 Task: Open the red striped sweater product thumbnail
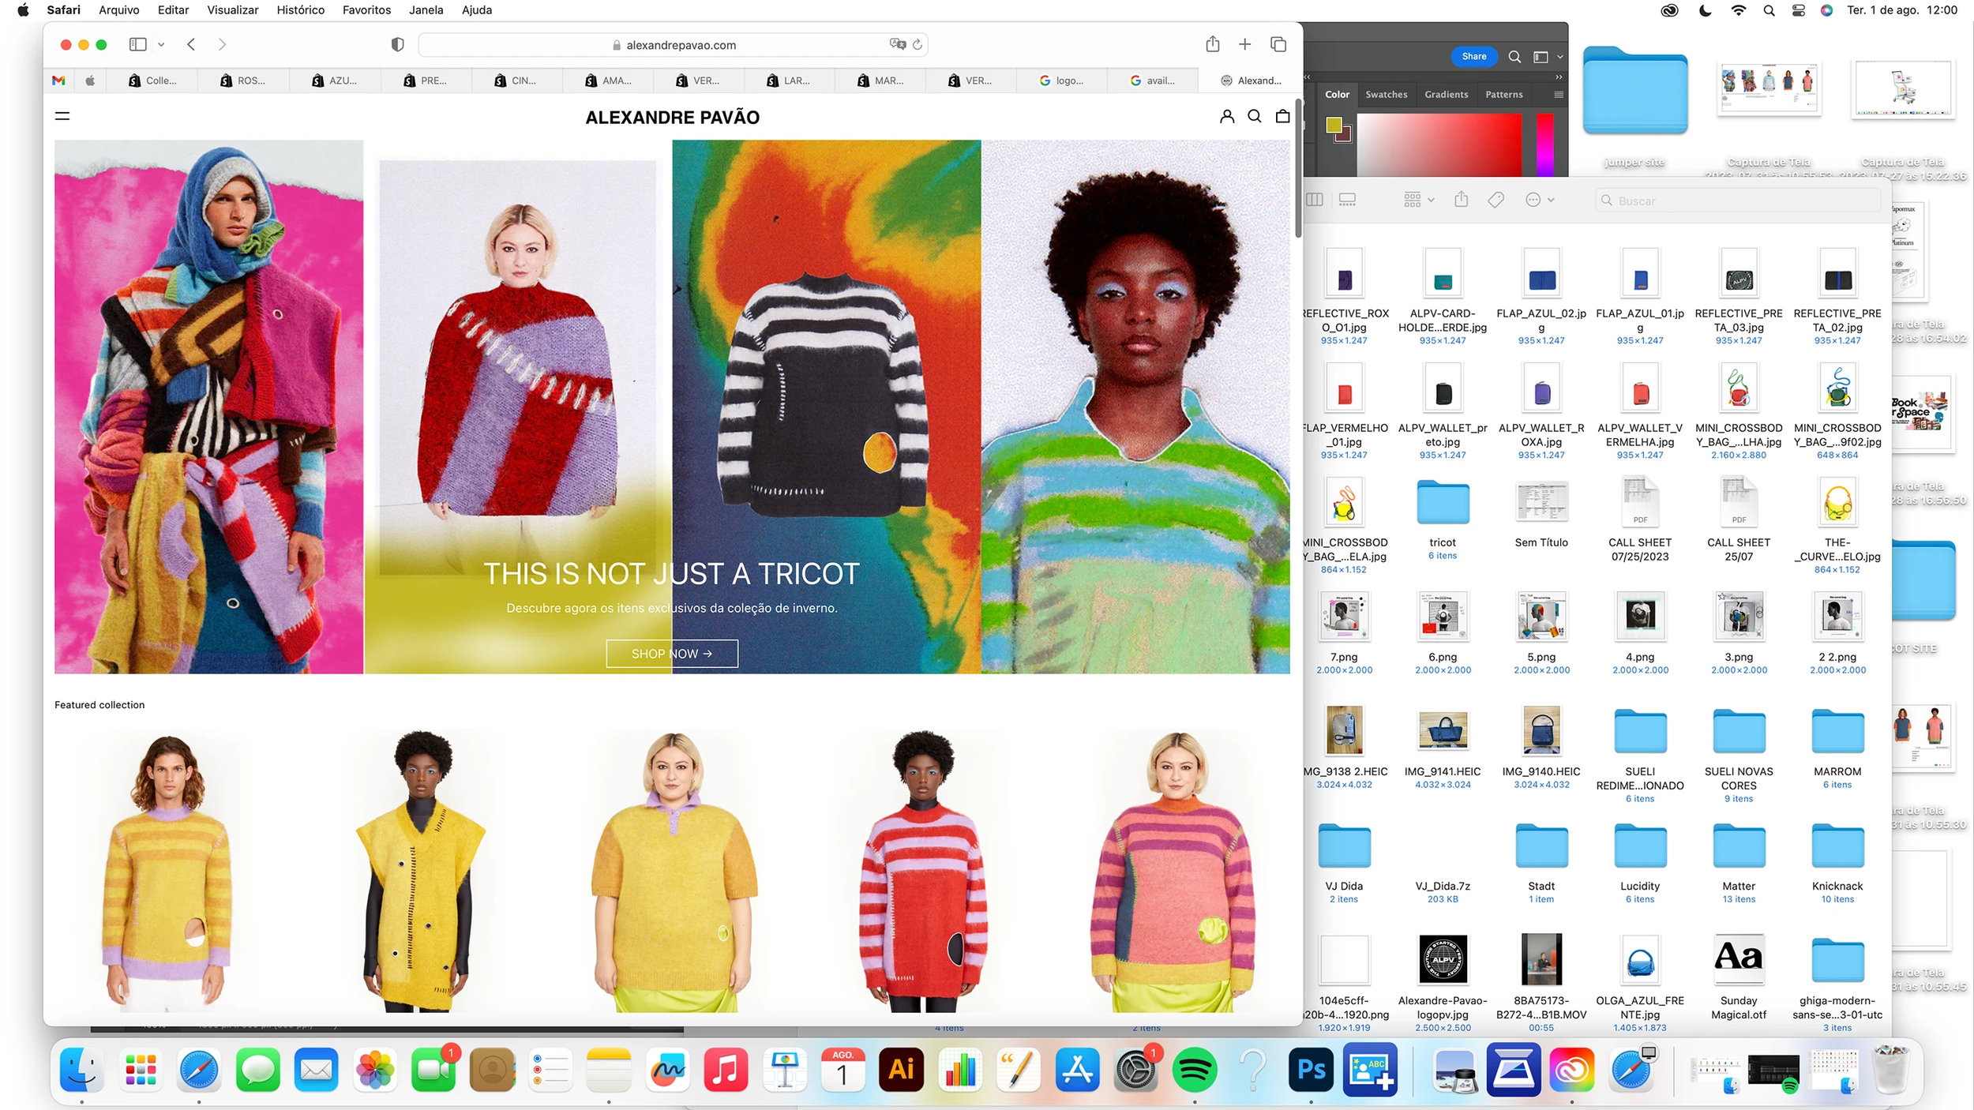pyautogui.click(x=924, y=871)
